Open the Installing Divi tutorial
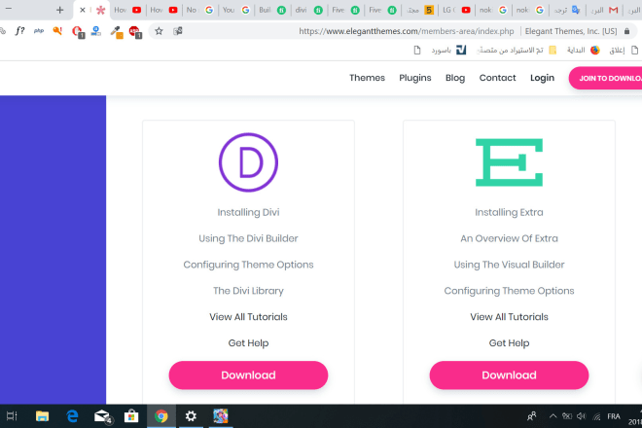 (248, 212)
